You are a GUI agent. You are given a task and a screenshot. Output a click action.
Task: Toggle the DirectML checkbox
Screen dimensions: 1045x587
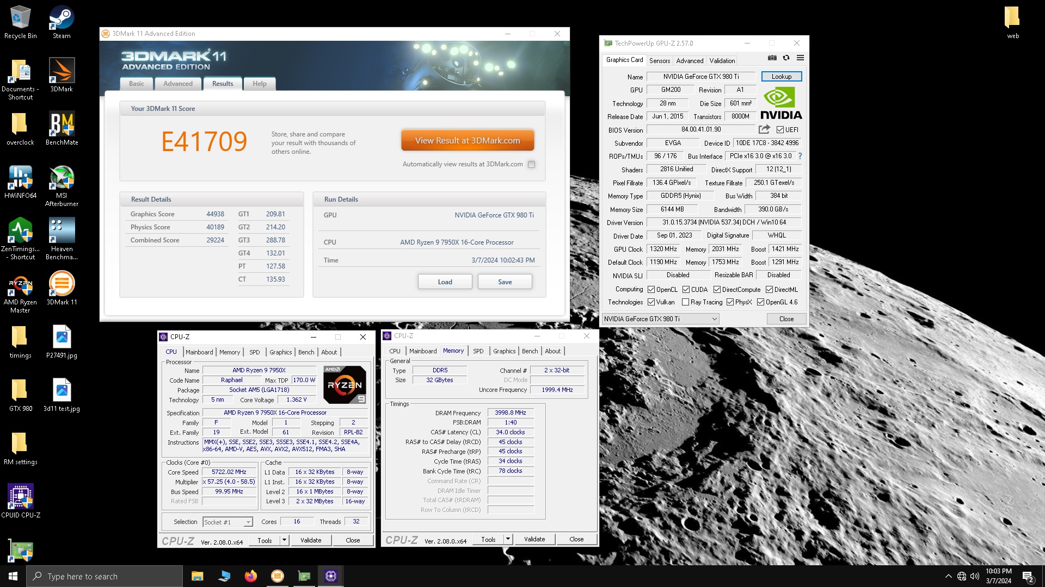click(x=769, y=290)
